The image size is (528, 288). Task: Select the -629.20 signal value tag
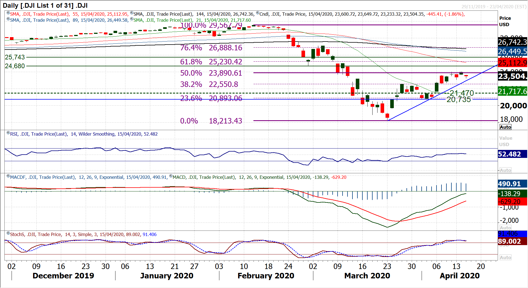tap(513, 202)
